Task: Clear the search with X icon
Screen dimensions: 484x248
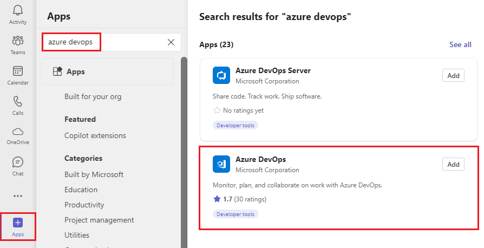Action: (171, 42)
